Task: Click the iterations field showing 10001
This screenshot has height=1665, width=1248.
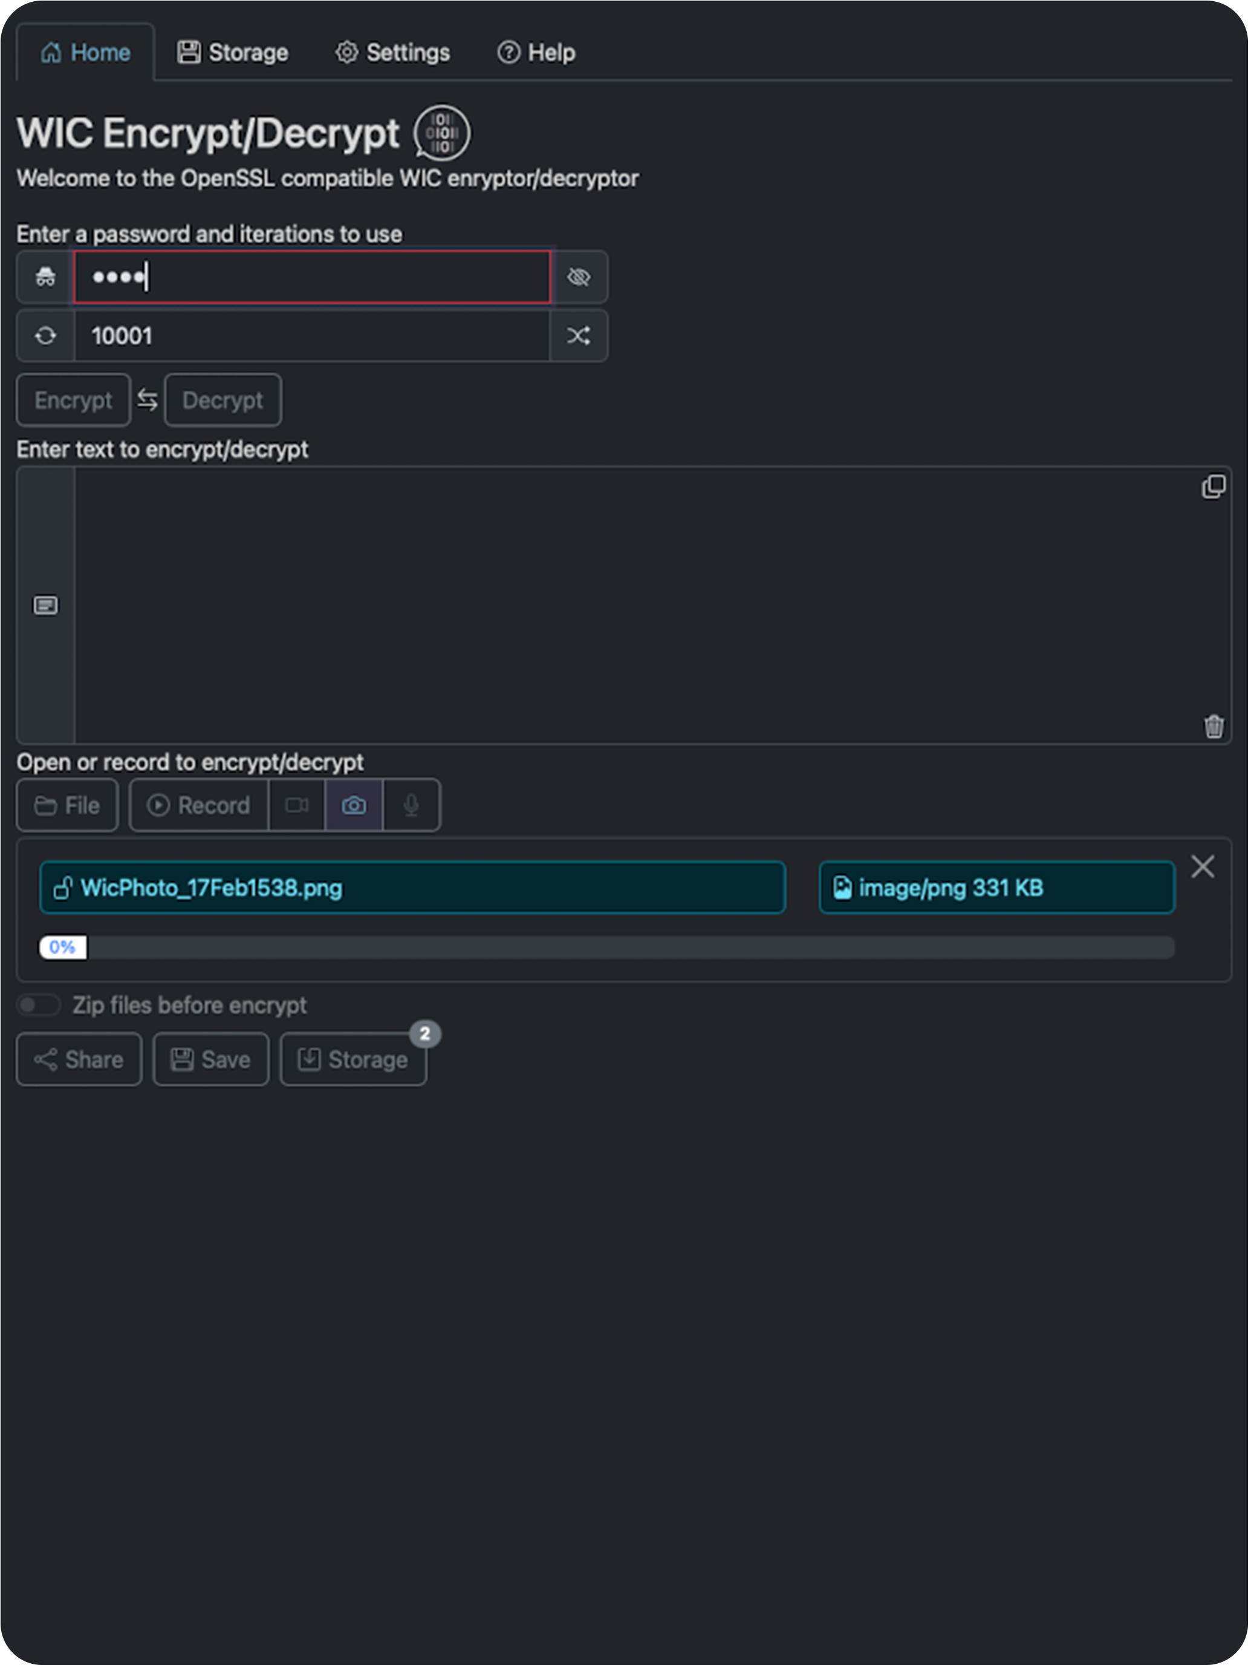Action: tap(312, 336)
